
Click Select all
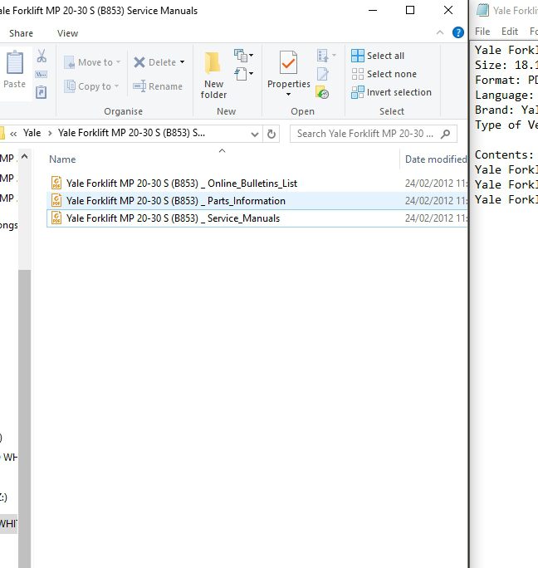click(x=378, y=56)
